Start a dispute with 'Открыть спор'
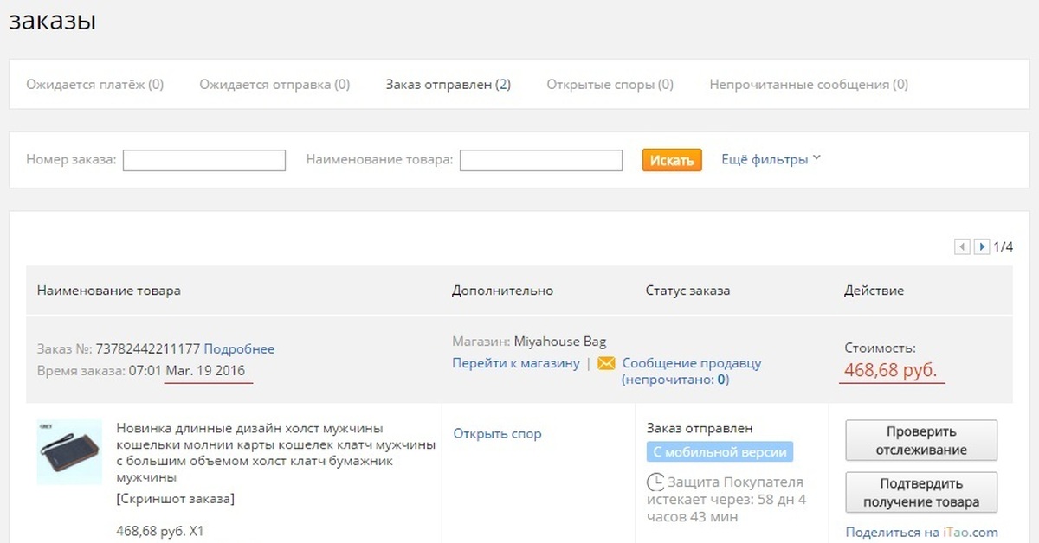The width and height of the screenshot is (1039, 543). pyautogui.click(x=498, y=433)
